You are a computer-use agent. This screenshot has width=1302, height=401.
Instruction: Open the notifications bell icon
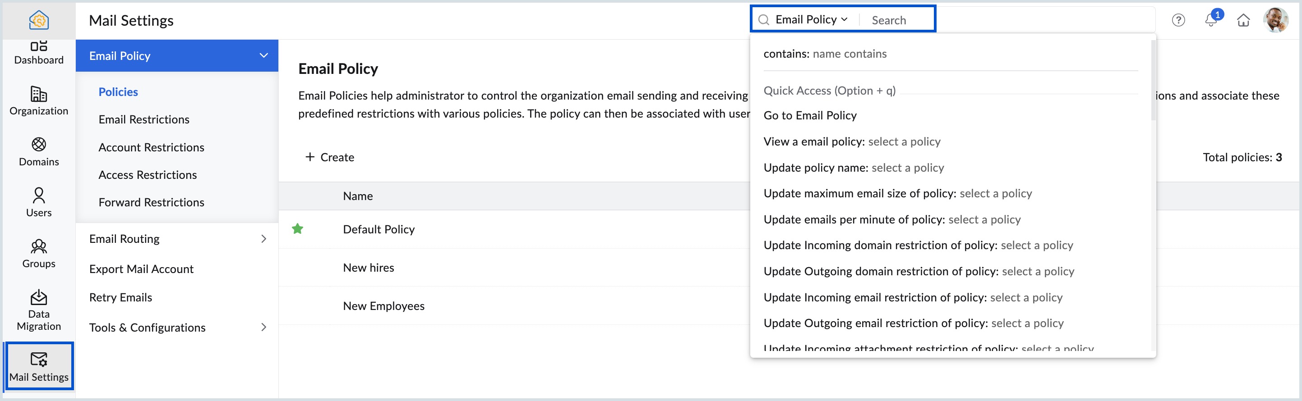1210,20
